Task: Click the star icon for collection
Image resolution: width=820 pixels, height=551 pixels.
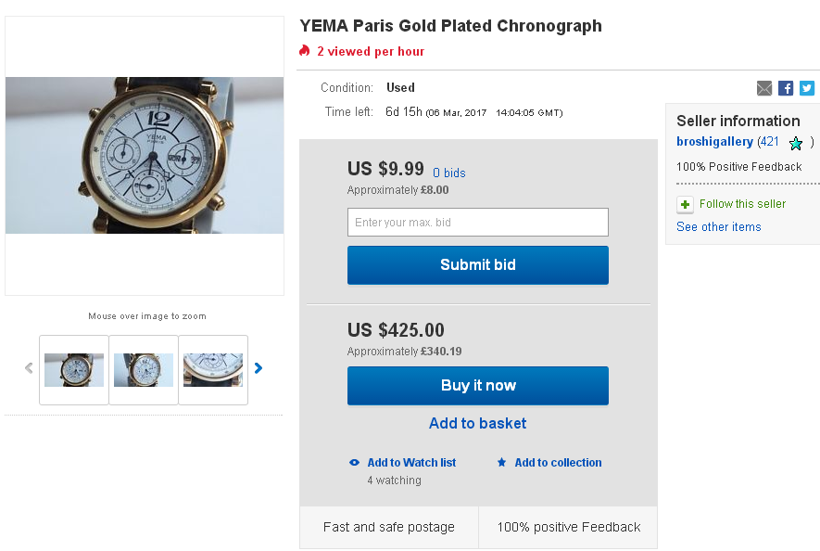Action: click(501, 463)
